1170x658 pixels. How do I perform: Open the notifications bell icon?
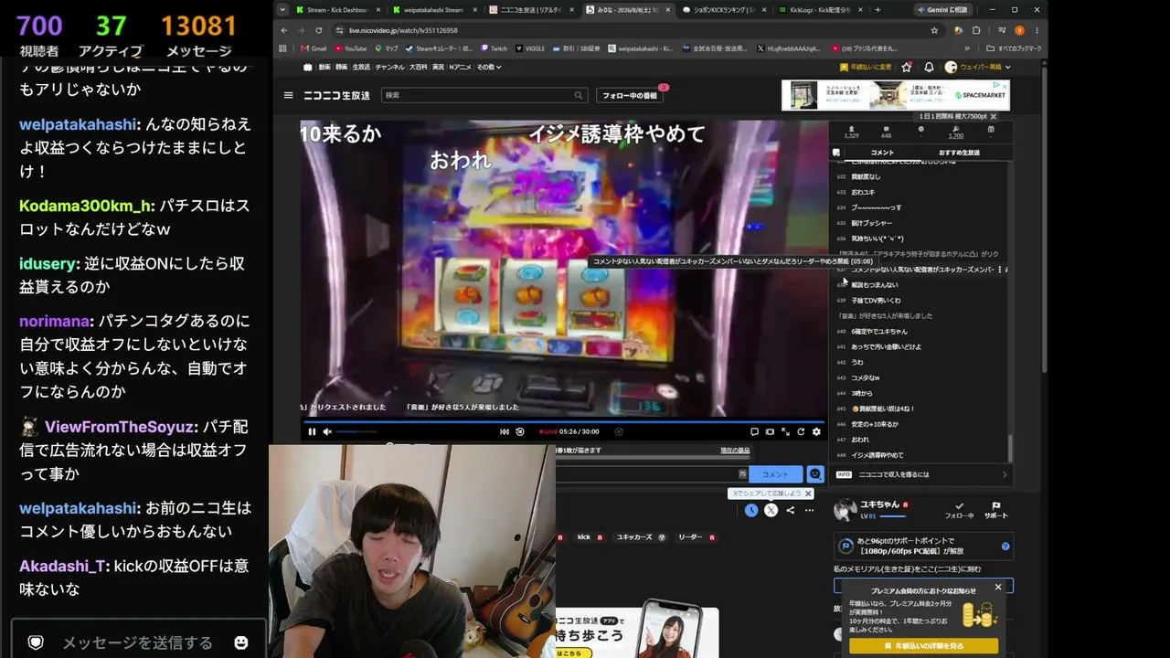coord(929,67)
